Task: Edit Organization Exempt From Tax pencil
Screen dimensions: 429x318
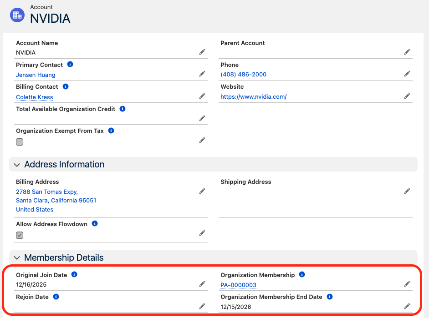Action: pyautogui.click(x=202, y=140)
